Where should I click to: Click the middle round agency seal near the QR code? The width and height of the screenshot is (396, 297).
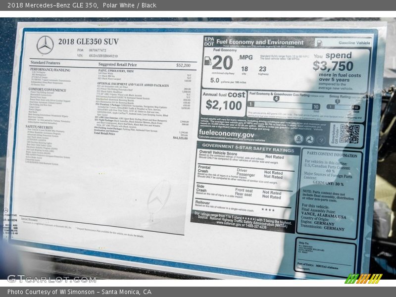pos(310,140)
